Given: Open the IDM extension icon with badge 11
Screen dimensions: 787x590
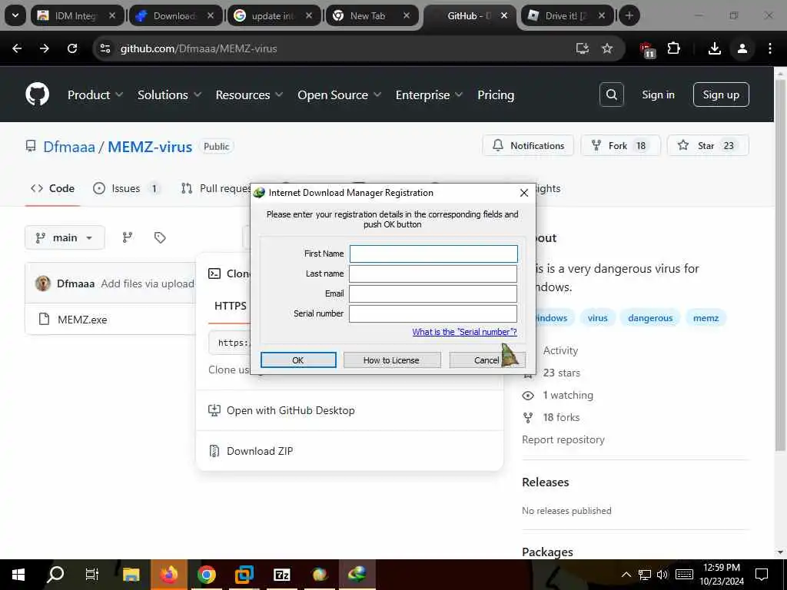Looking at the screenshot, I should pyautogui.click(x=647, y=49).
